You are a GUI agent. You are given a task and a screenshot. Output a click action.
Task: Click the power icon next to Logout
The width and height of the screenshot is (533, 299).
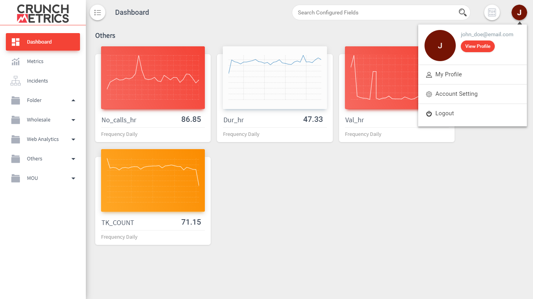(x=429, y=114)
